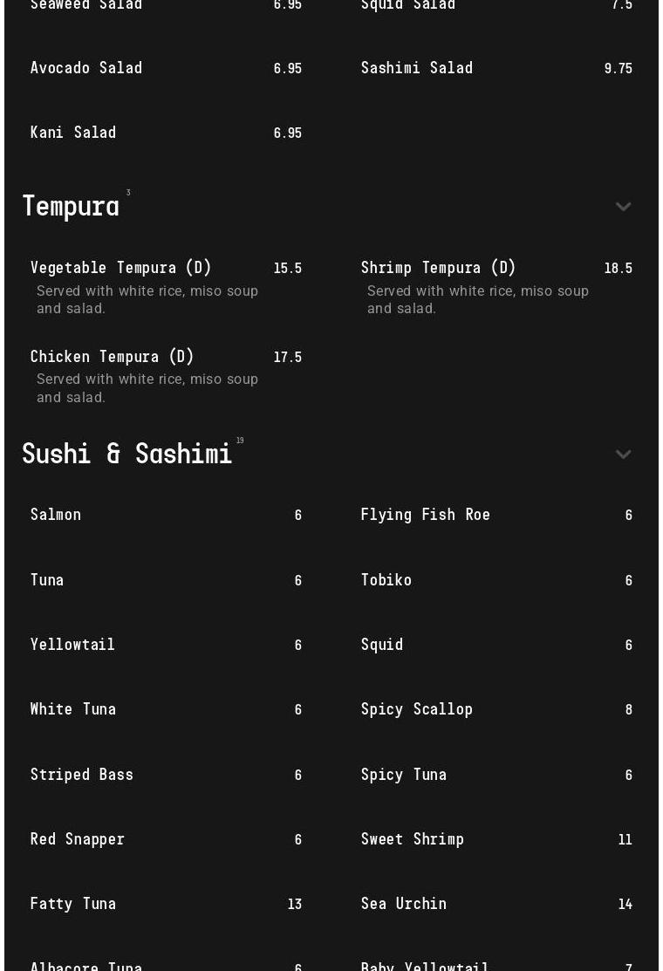Choose the Striped Bass item
663x971 pixels.
tap(82, 775)
